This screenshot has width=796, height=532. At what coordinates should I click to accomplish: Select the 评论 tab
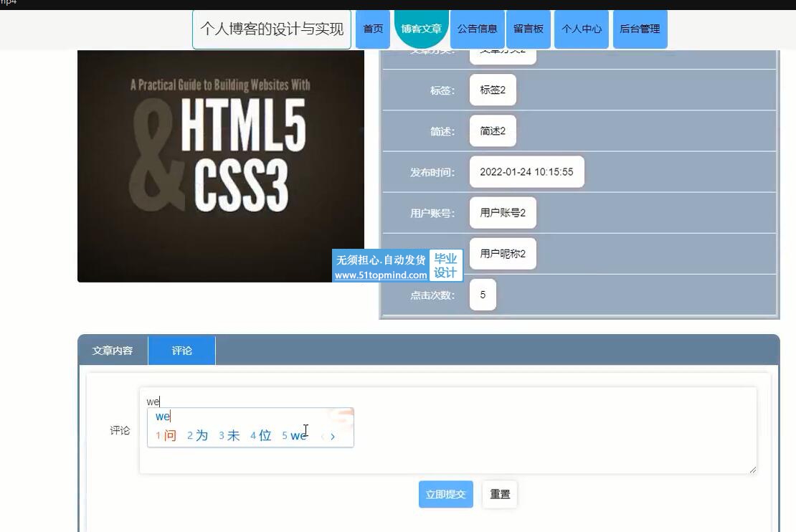pos(181,351)
